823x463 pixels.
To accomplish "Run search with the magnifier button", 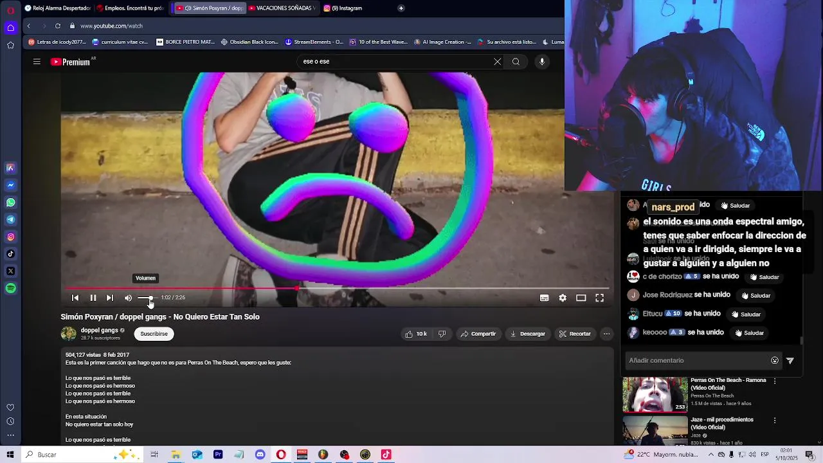I will pos(516,62).
